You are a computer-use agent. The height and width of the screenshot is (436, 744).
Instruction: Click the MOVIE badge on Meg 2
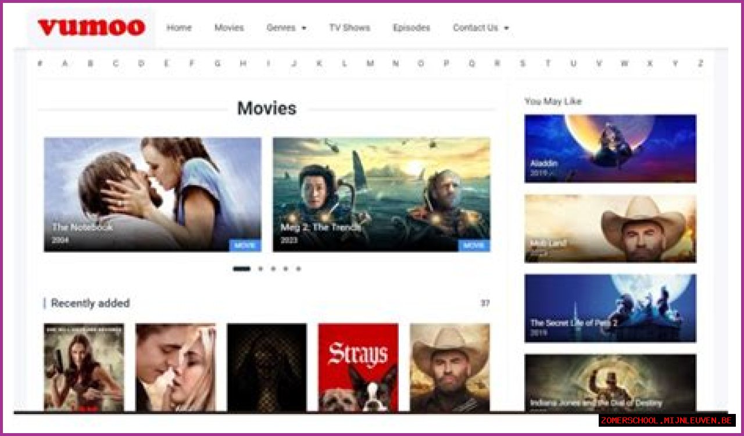(x=474, y=246)
